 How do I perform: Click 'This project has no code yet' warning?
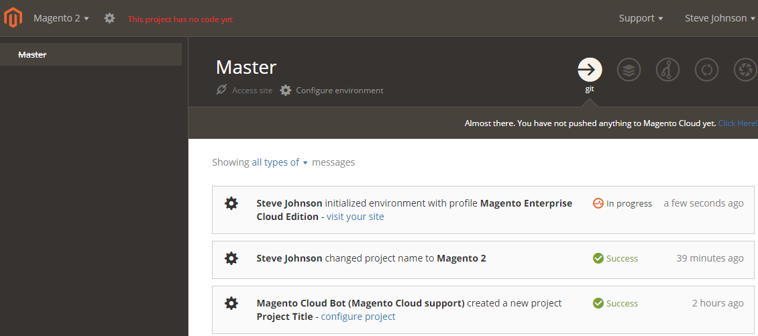(180, 19)
